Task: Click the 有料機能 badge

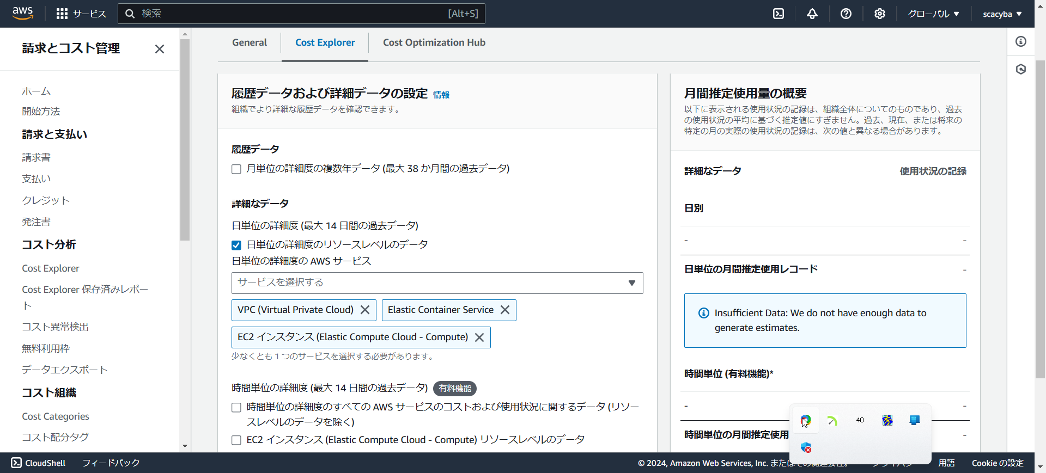Action: pos(455,389)
